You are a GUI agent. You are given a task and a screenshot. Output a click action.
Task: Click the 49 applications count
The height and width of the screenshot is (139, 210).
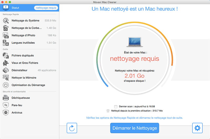click(47, 70)
